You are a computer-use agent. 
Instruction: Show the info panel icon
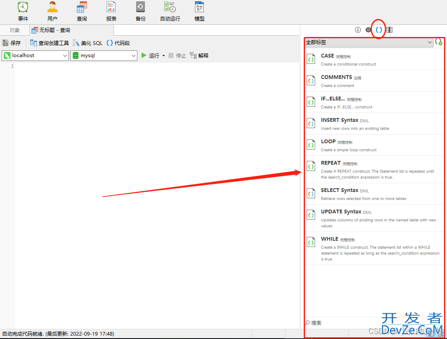click(358, 30)
